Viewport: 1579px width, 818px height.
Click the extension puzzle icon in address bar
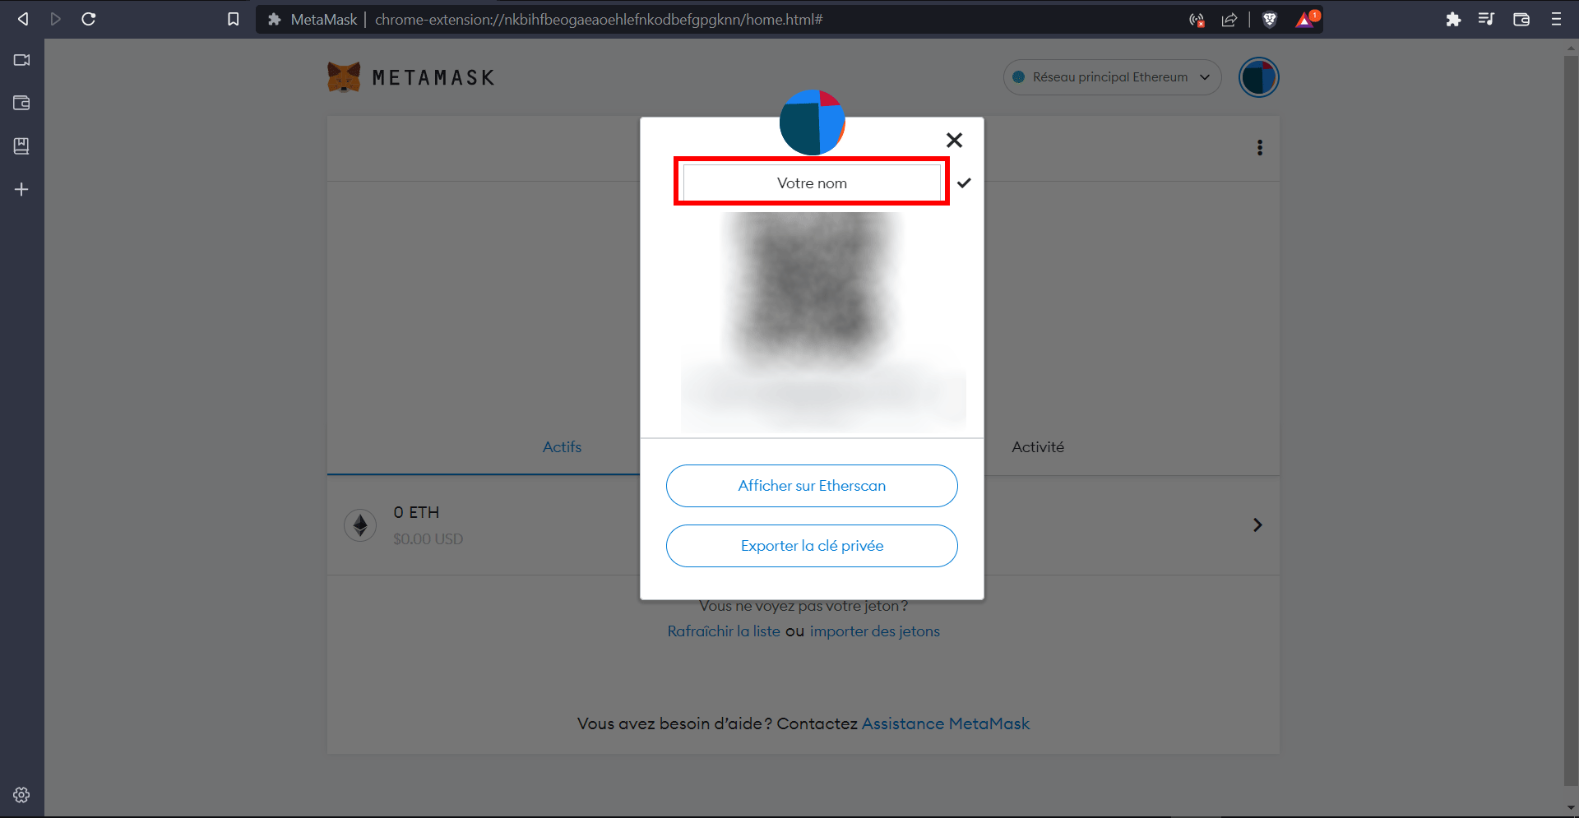pyautogui.click(x=275, y=19)
